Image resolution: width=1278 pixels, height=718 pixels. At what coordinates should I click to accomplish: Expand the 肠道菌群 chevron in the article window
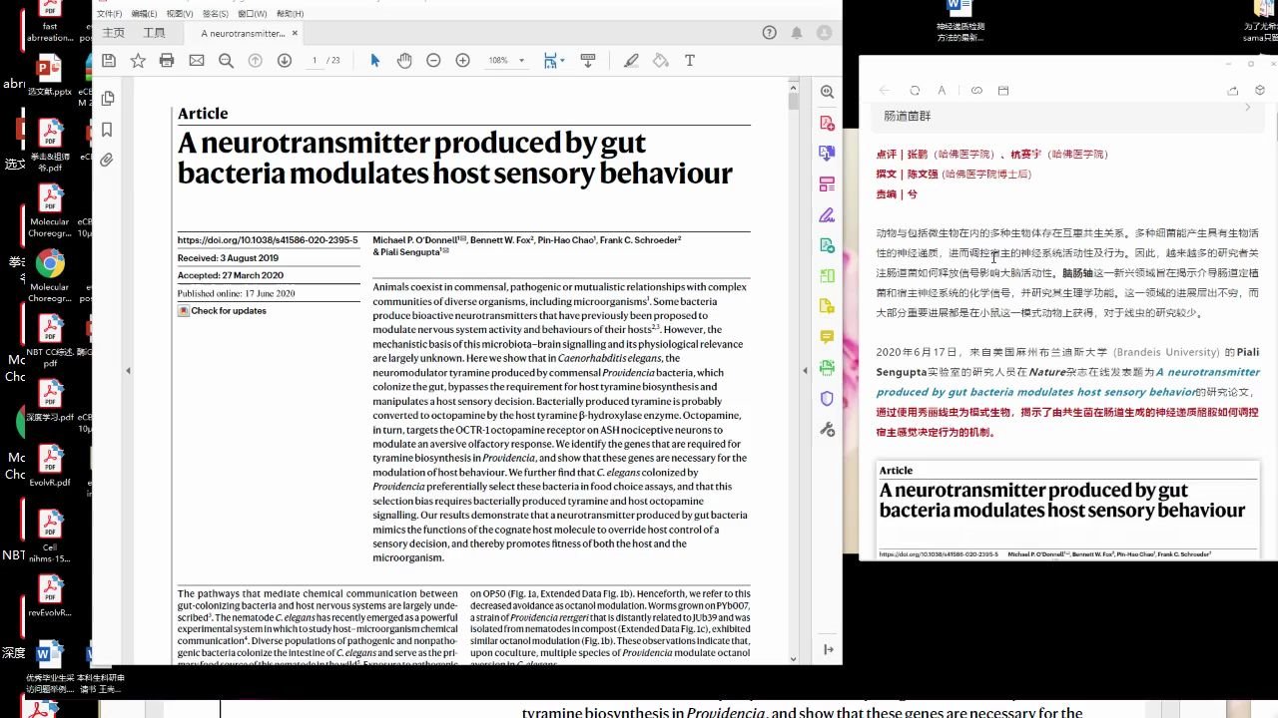click(1248, 108)
